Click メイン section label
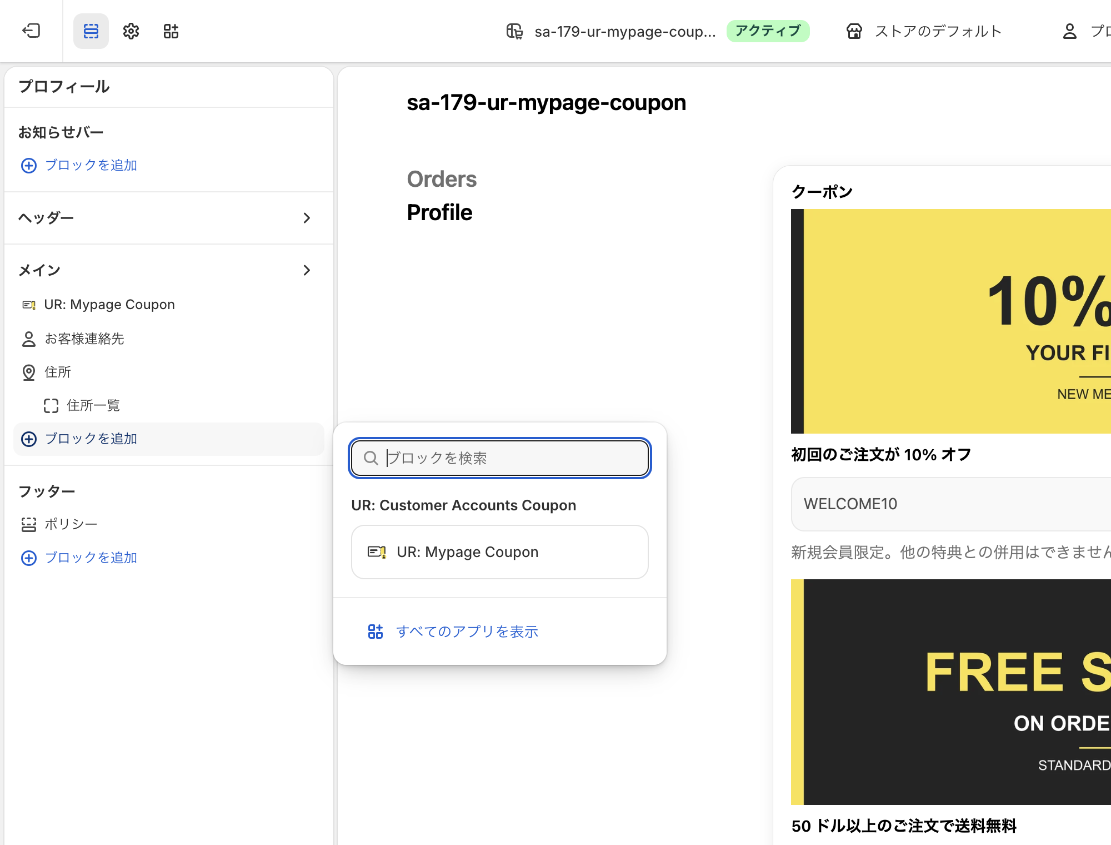The height and width of the screenshot is (845, 1111). pyautogui.click(x=39, y=270)
